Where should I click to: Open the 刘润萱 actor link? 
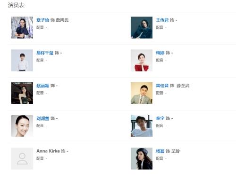pyautogui.click(x=43, y=118)
